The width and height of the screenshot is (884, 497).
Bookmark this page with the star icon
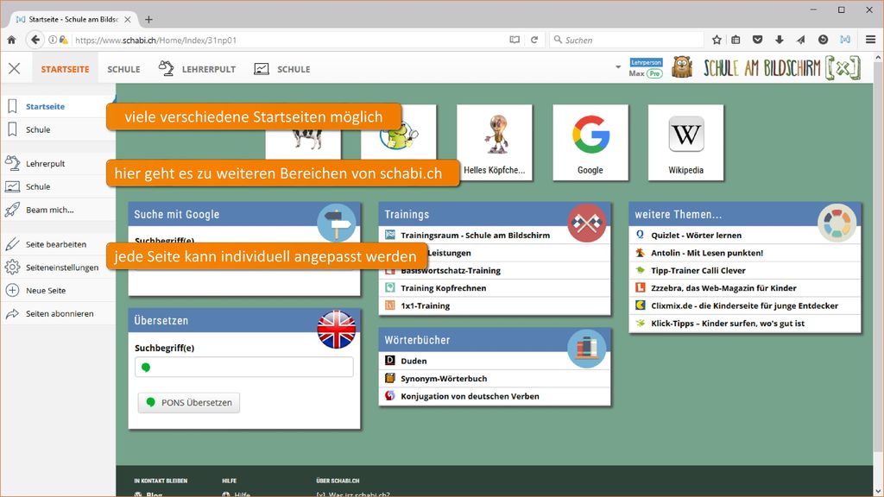click(717, 40)
